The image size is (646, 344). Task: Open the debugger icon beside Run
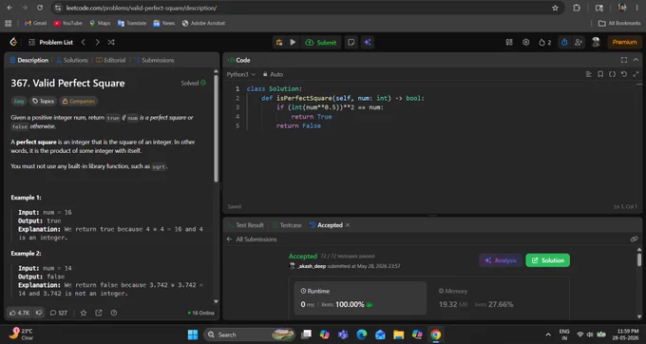coord(279,42)
